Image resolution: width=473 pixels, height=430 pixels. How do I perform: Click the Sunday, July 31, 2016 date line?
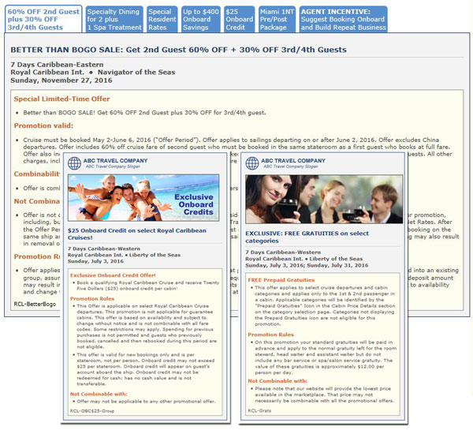[x=307, y=265]
